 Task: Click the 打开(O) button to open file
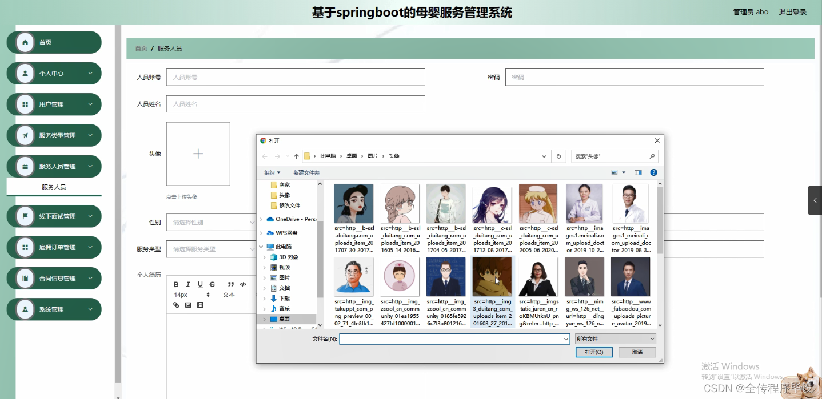click(x=594, y=352)
